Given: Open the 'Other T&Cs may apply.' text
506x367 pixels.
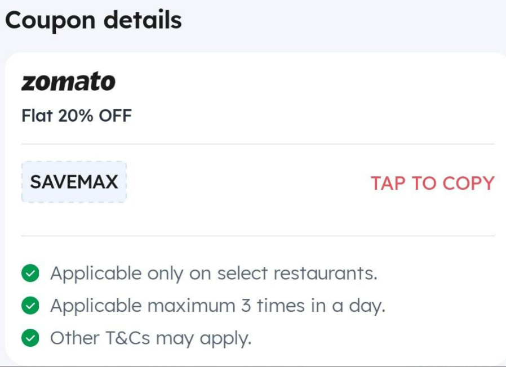Looking at the screenshot, I should (x=150, y=339).
